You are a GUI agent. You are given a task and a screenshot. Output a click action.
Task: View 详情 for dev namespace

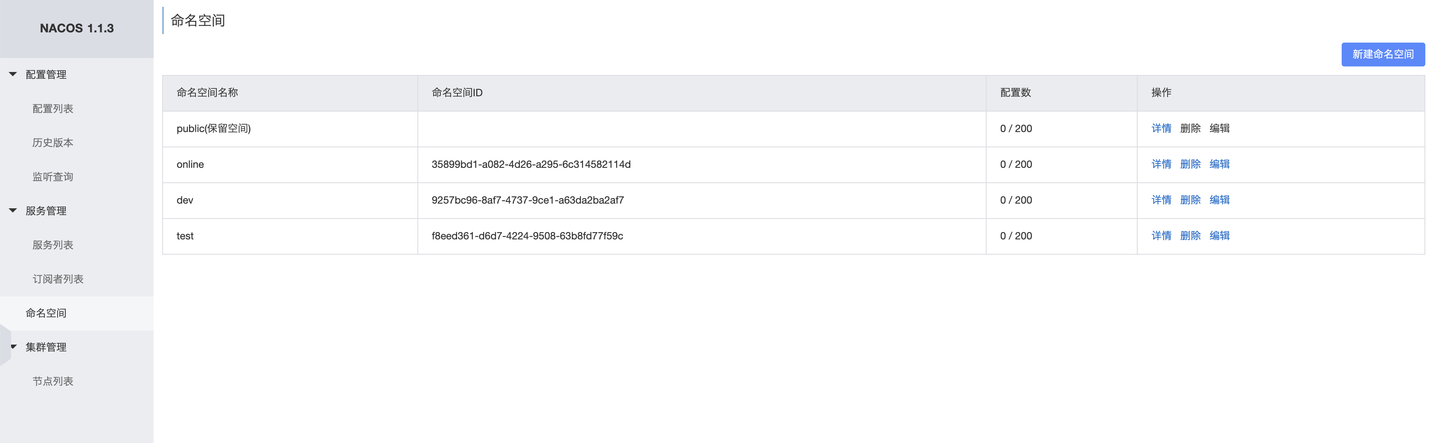click(x=1161, y=200)
